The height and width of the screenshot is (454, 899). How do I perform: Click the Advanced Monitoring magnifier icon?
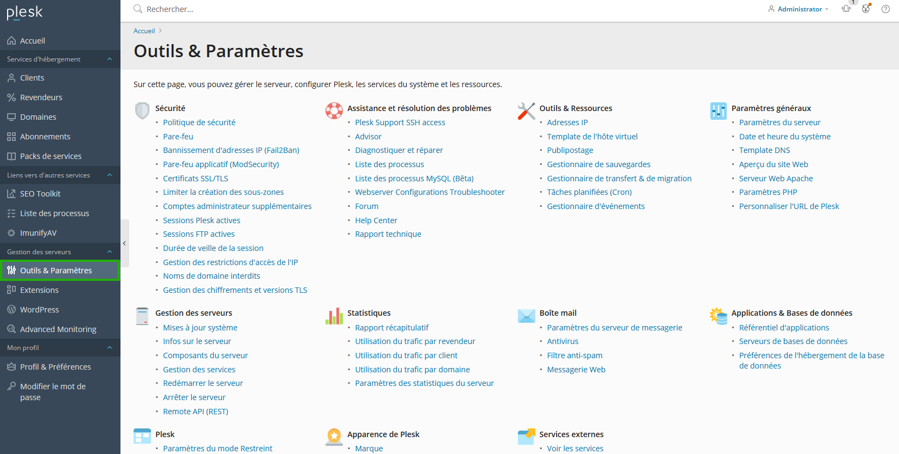tap(11, 329)
